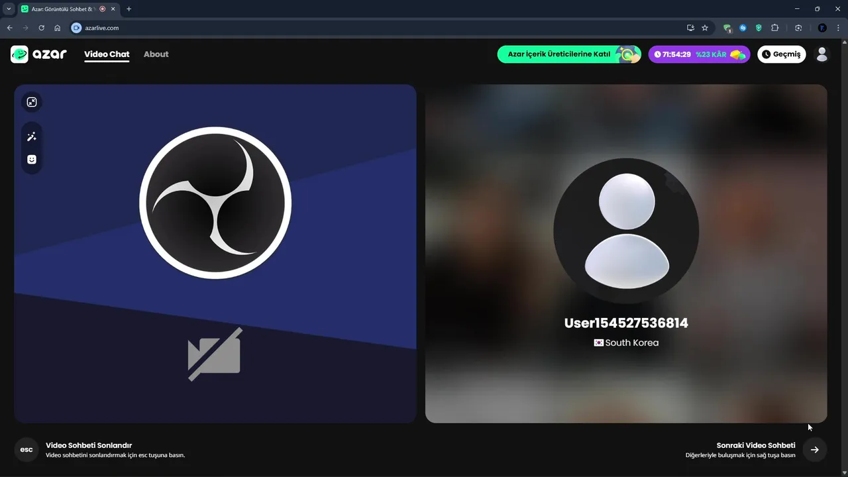Image resolution: width=848 pixels, height=477 pixels.
Task: Bookmark this page with star icon
Action: pyautogui.click(x=705, y=28)
